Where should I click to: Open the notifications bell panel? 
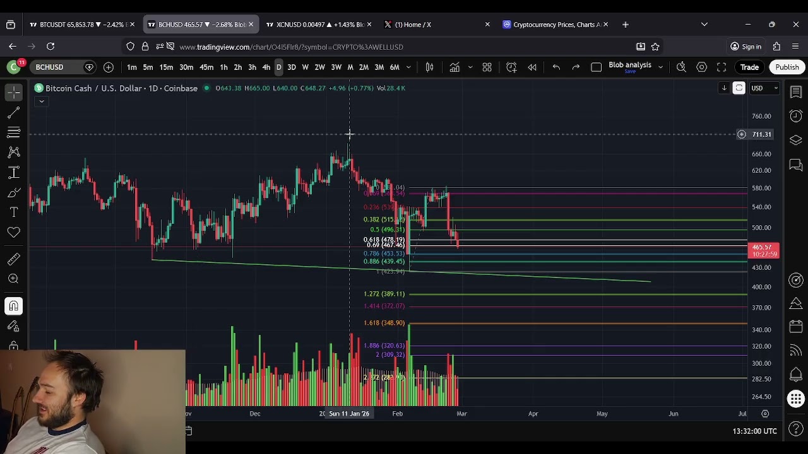(795, 375)
